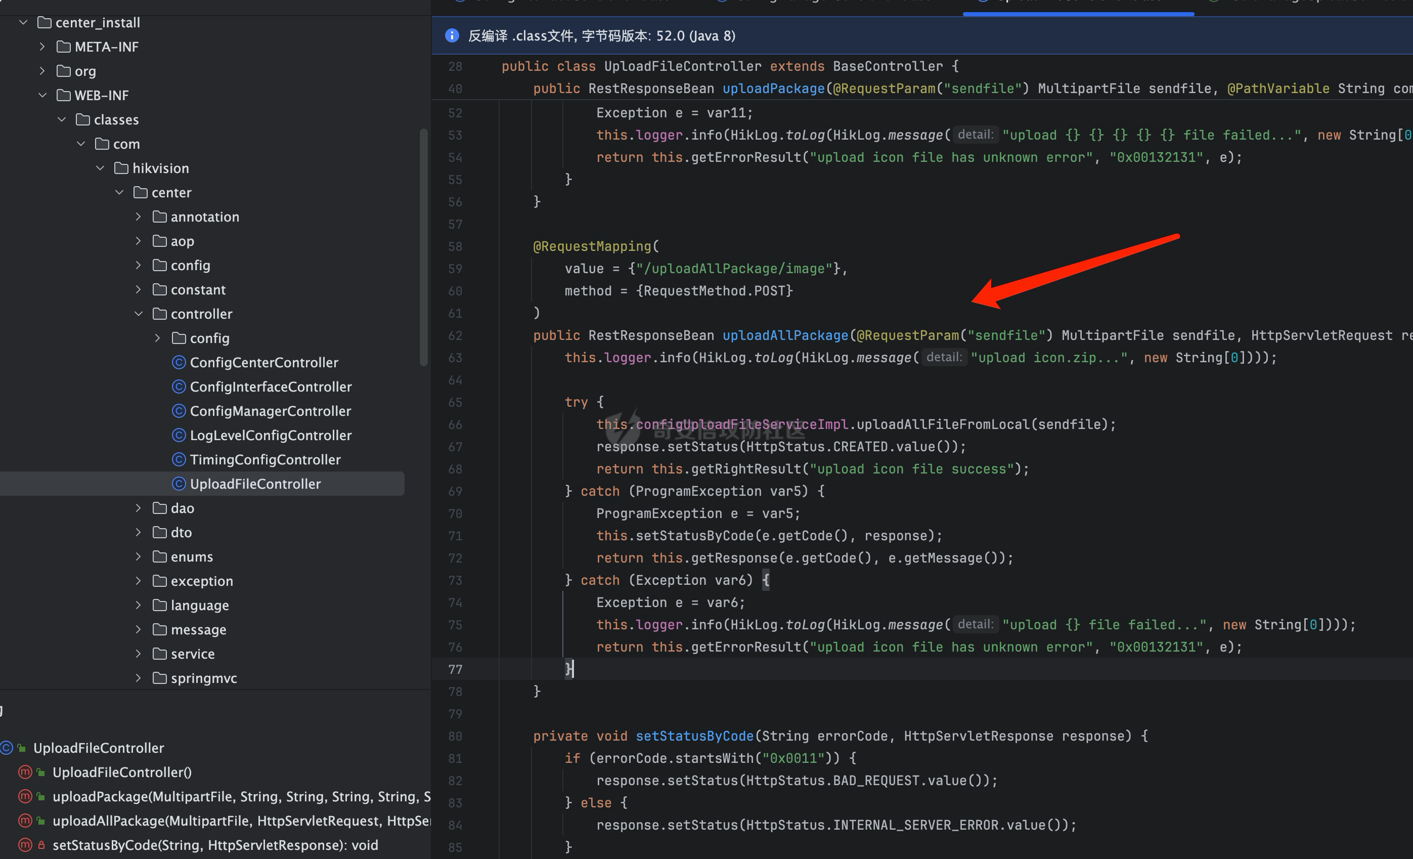Click the UploadFileController class icon in tree
This screenshot has height=859, width=1413.
pos(179,484)
